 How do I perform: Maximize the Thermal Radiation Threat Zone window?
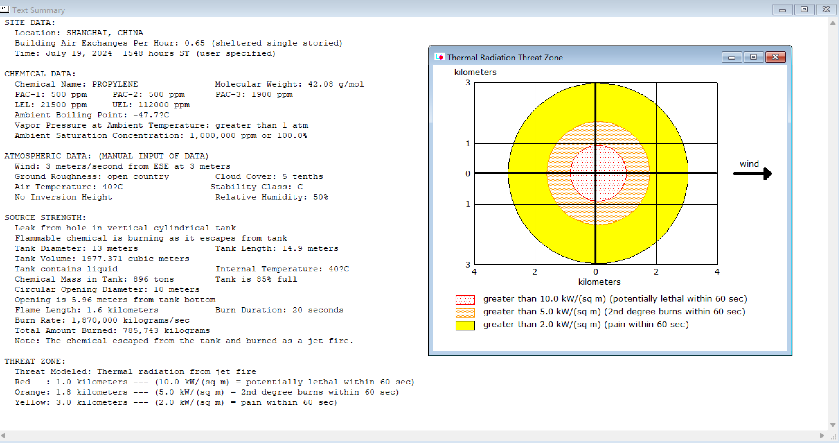coord(753,57)
